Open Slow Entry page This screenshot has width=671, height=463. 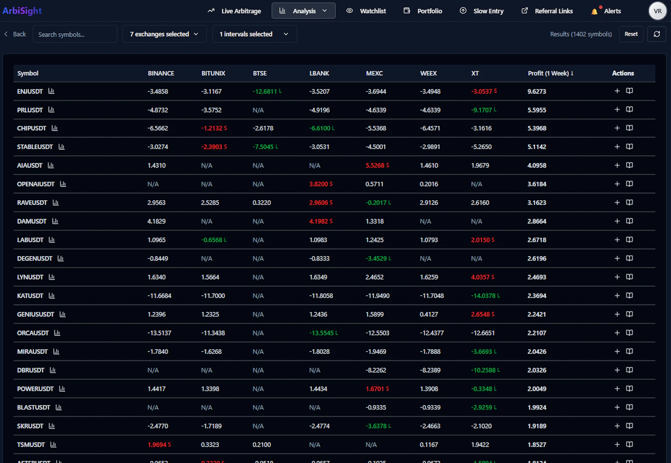coord(481,11)
